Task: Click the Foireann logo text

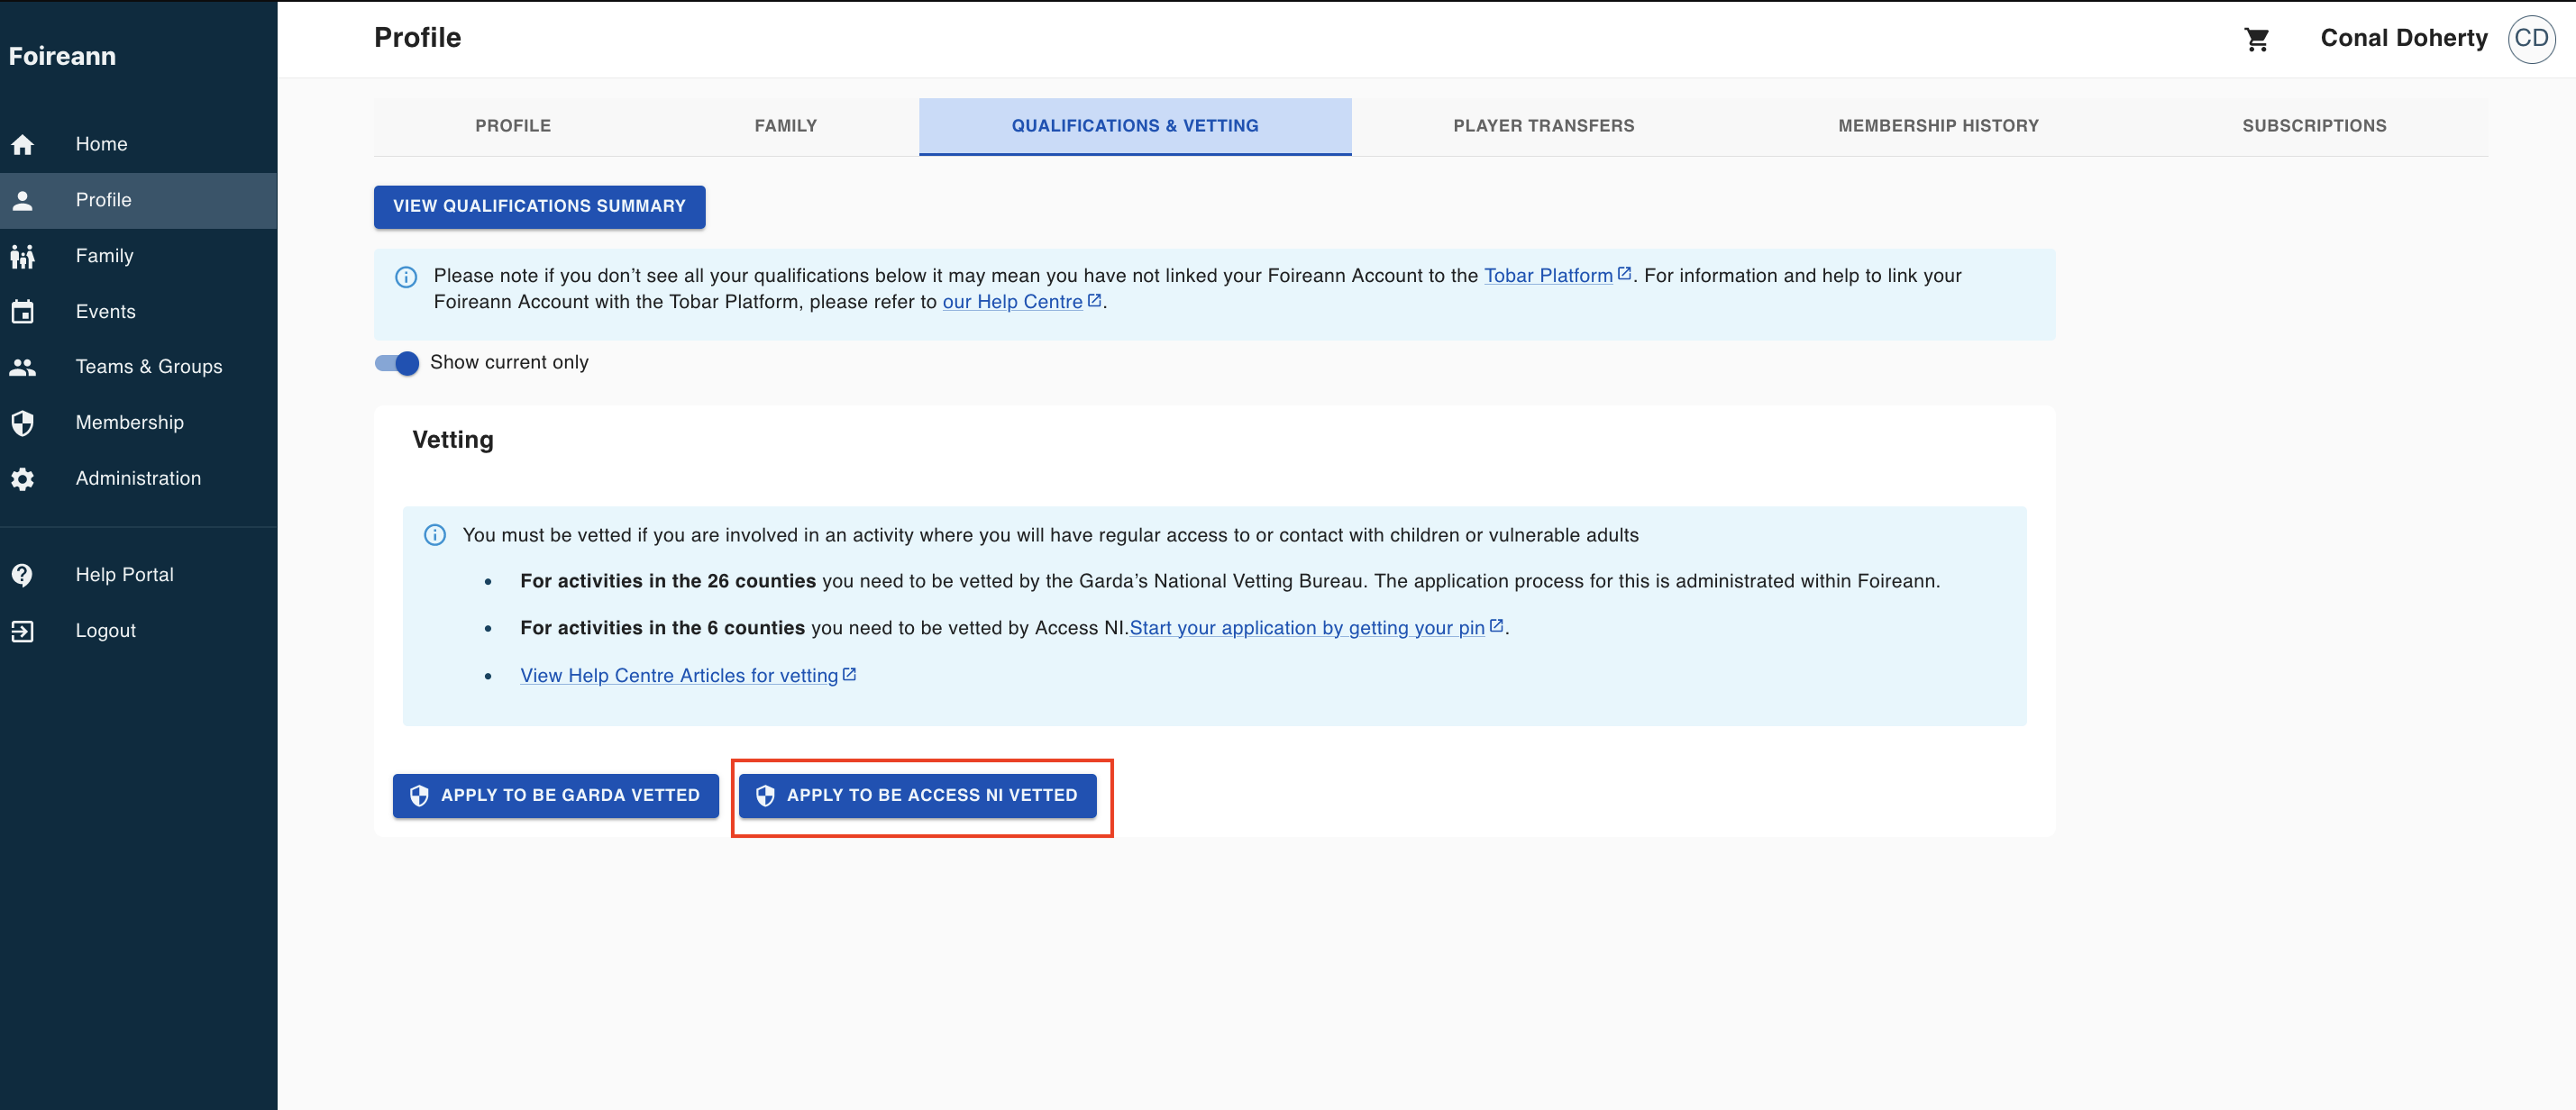Action: tap(62, 57)
